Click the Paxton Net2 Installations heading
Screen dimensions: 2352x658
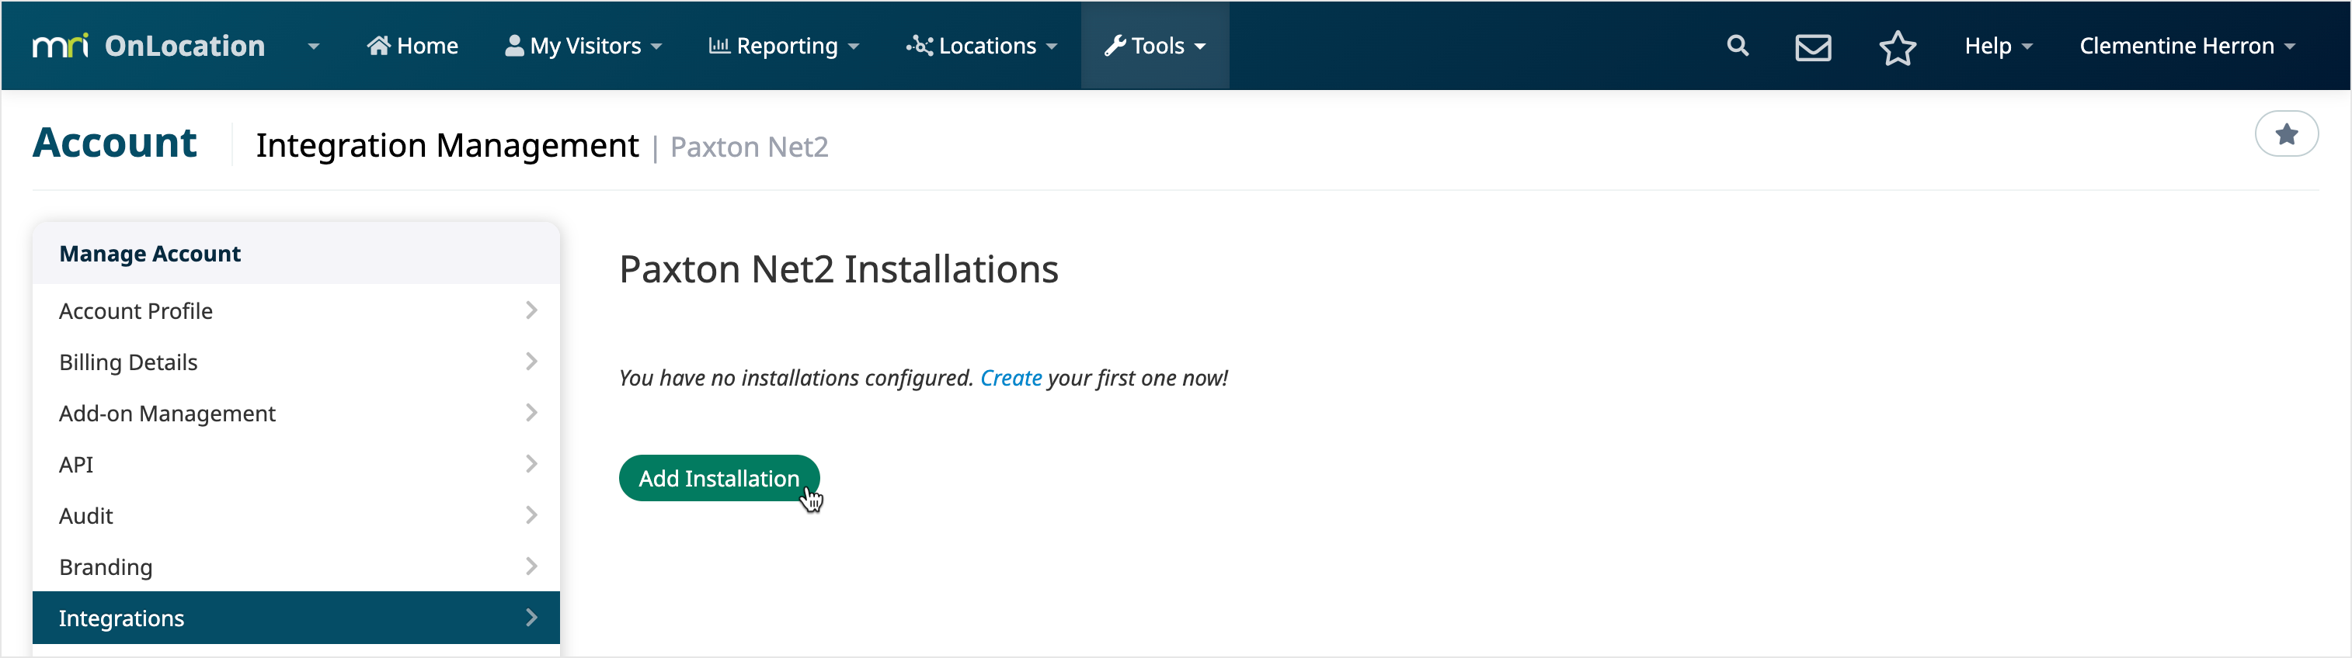[838, 269]
